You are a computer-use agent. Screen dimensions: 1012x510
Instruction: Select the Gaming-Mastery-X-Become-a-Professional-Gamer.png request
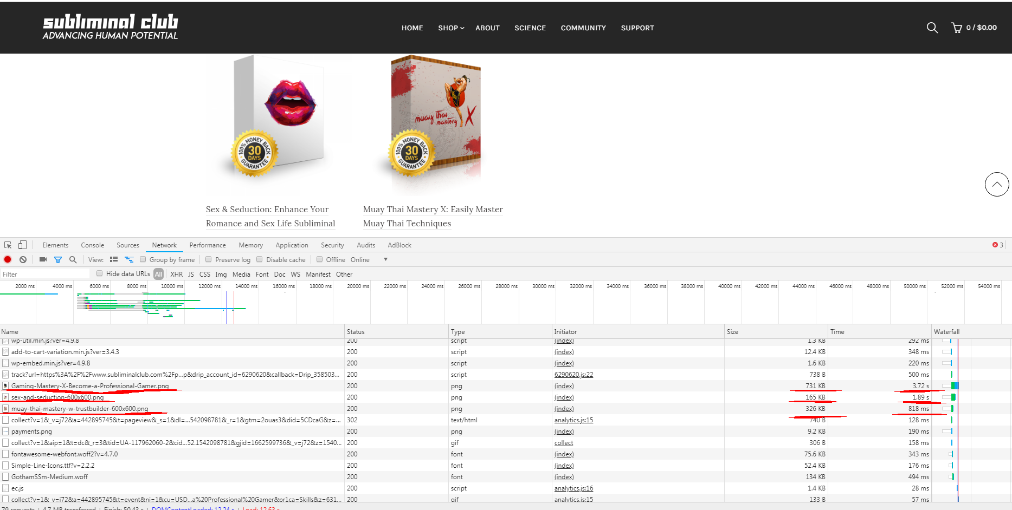pyautogui.click(x=90, y=386)
